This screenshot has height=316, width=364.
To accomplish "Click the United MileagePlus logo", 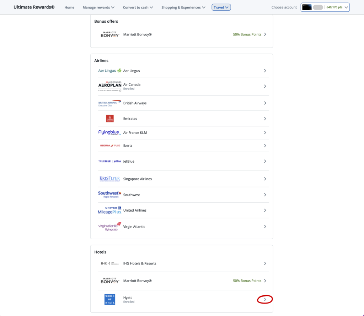I will coord(109,210).
